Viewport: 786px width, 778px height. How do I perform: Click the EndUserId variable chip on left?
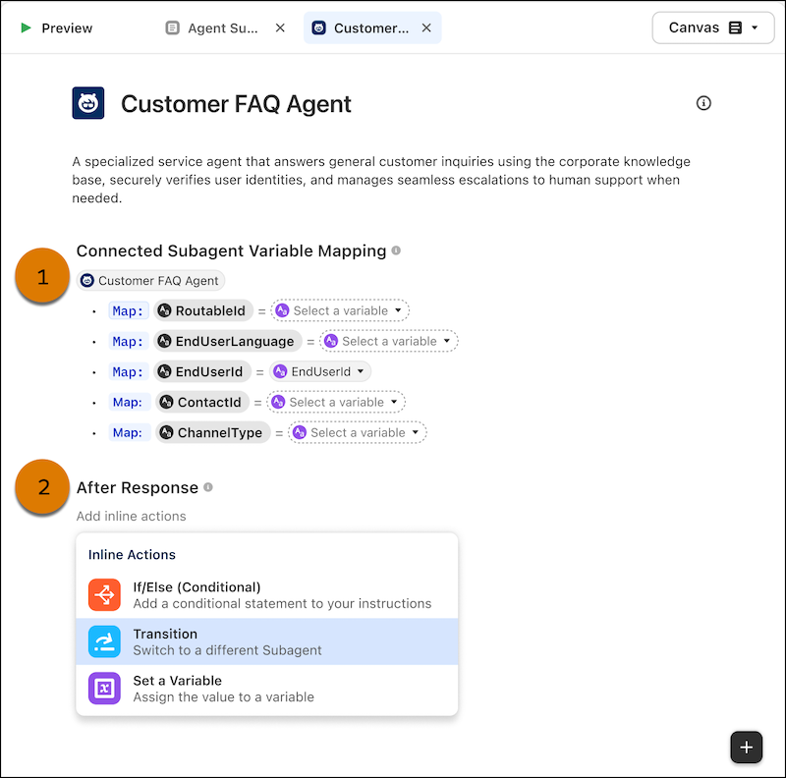(x=202, y=372)
